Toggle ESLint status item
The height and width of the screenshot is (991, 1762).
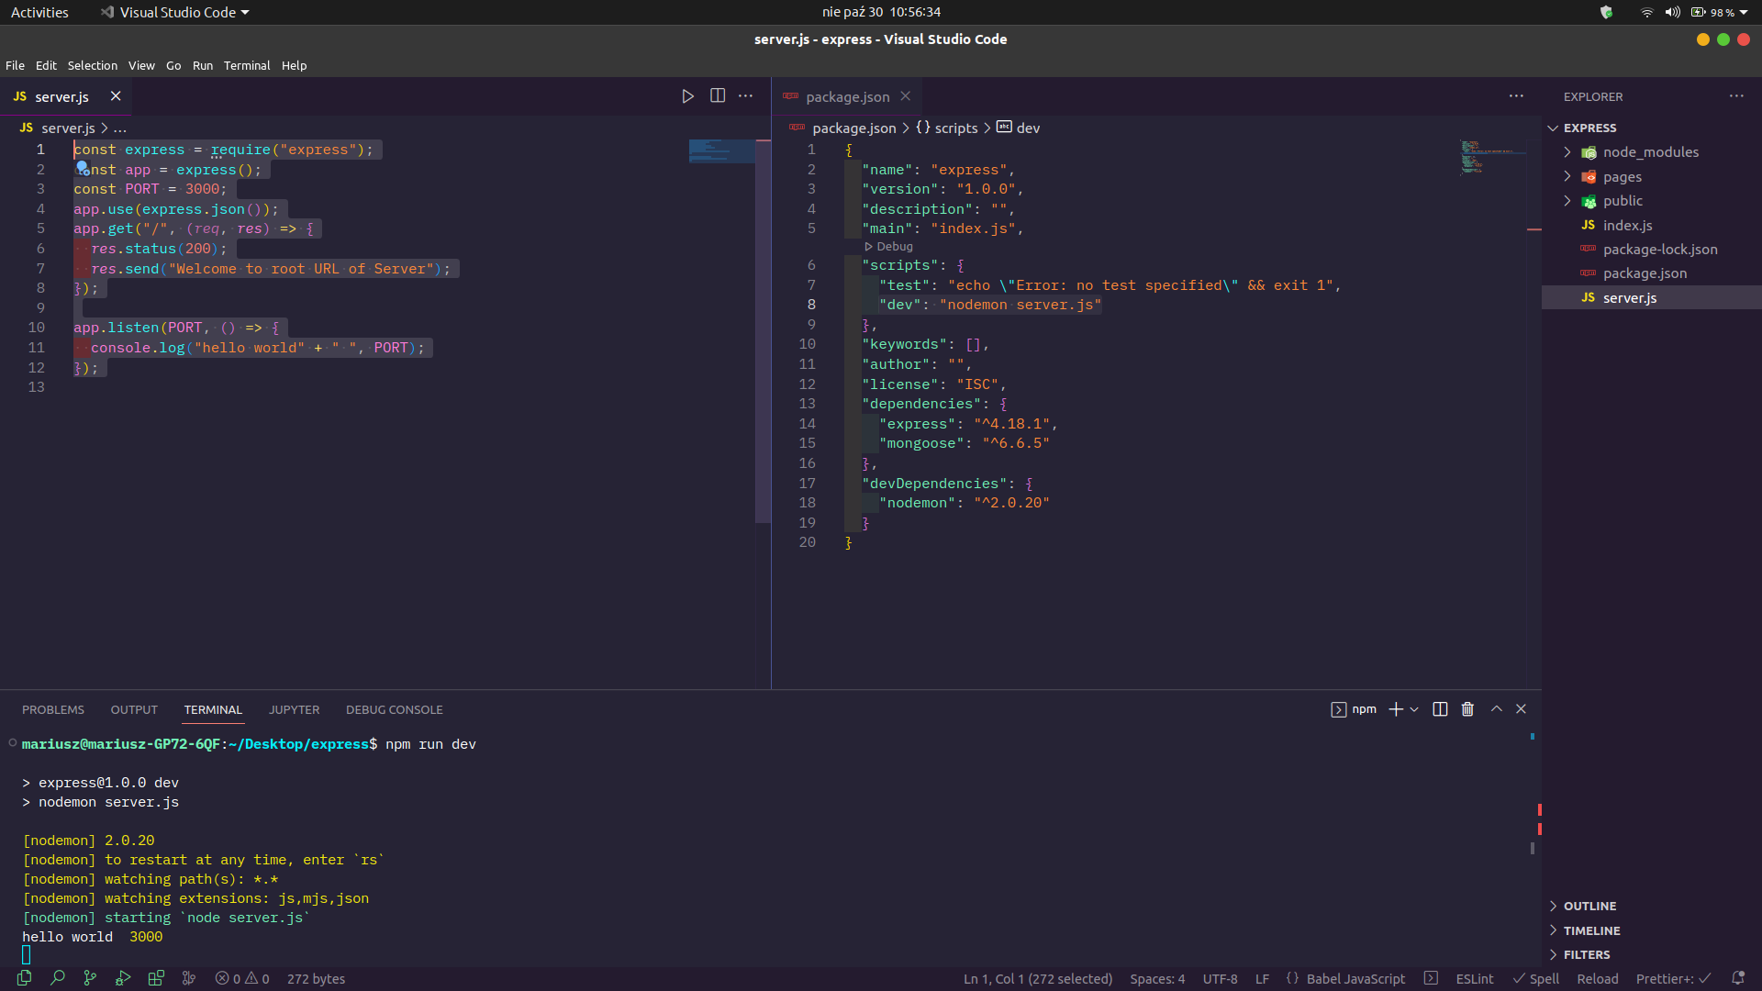[1474, 978]
